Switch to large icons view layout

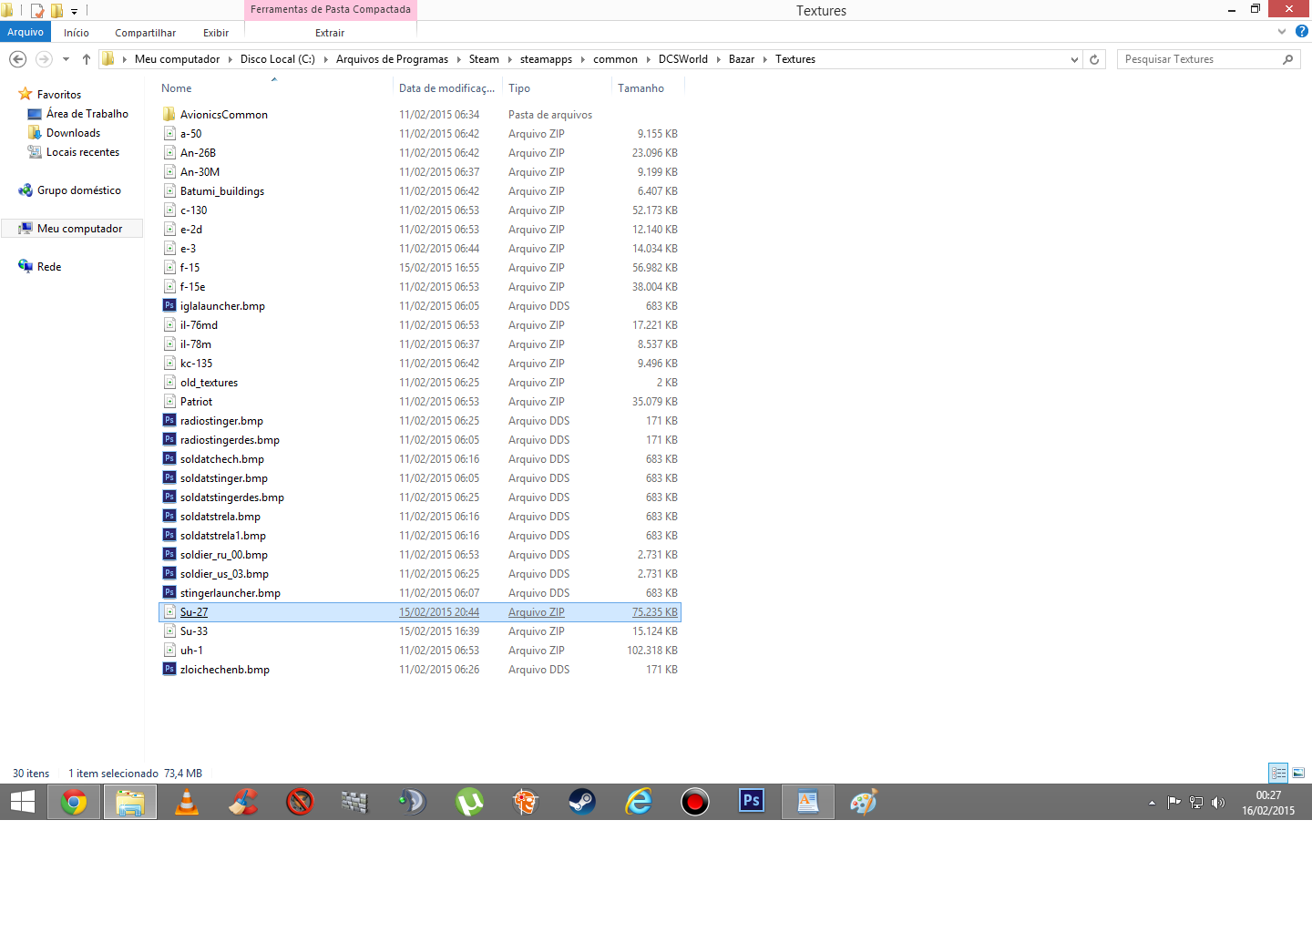(1298, 773)
